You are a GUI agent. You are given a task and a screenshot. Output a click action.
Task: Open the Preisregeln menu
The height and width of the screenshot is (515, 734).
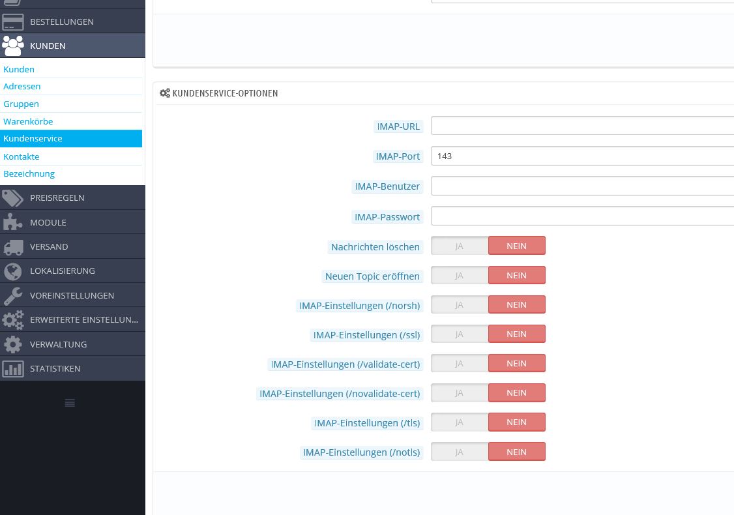72,198
